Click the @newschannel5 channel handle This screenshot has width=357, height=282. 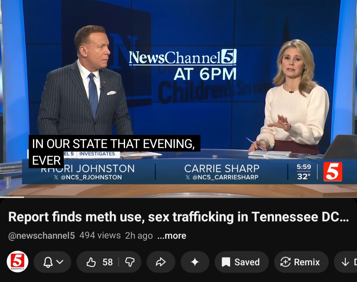point(41,236)
